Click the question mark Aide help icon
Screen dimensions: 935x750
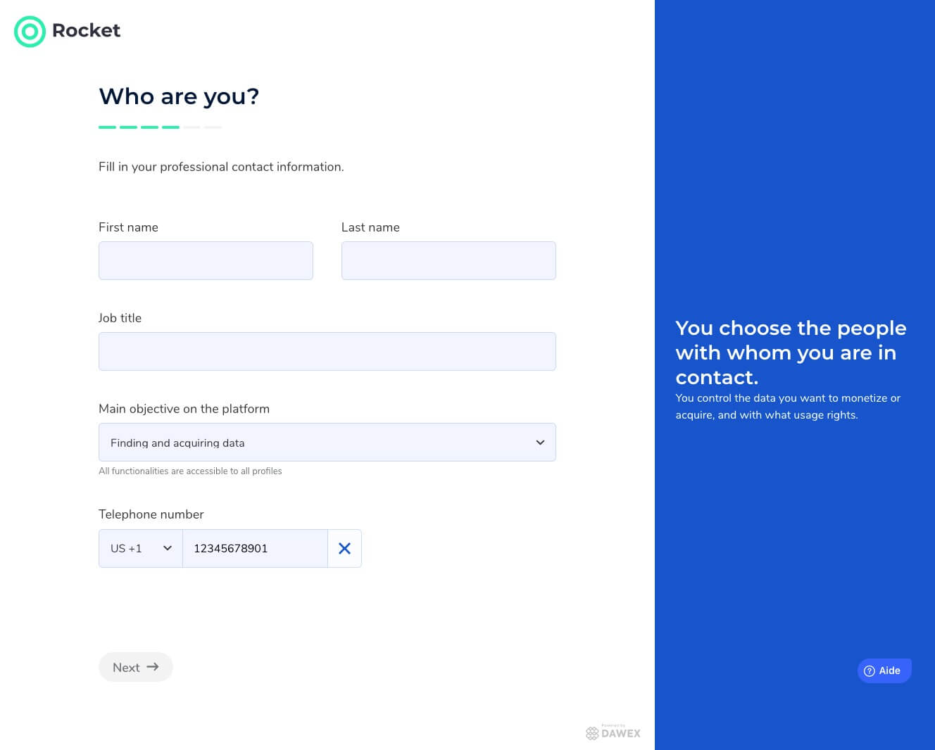click(x=870, y=671)
